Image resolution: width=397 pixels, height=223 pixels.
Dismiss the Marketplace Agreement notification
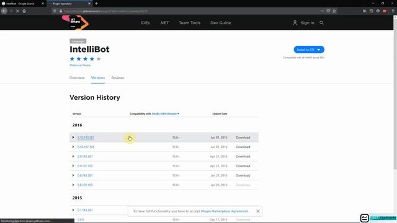[258, 211]
